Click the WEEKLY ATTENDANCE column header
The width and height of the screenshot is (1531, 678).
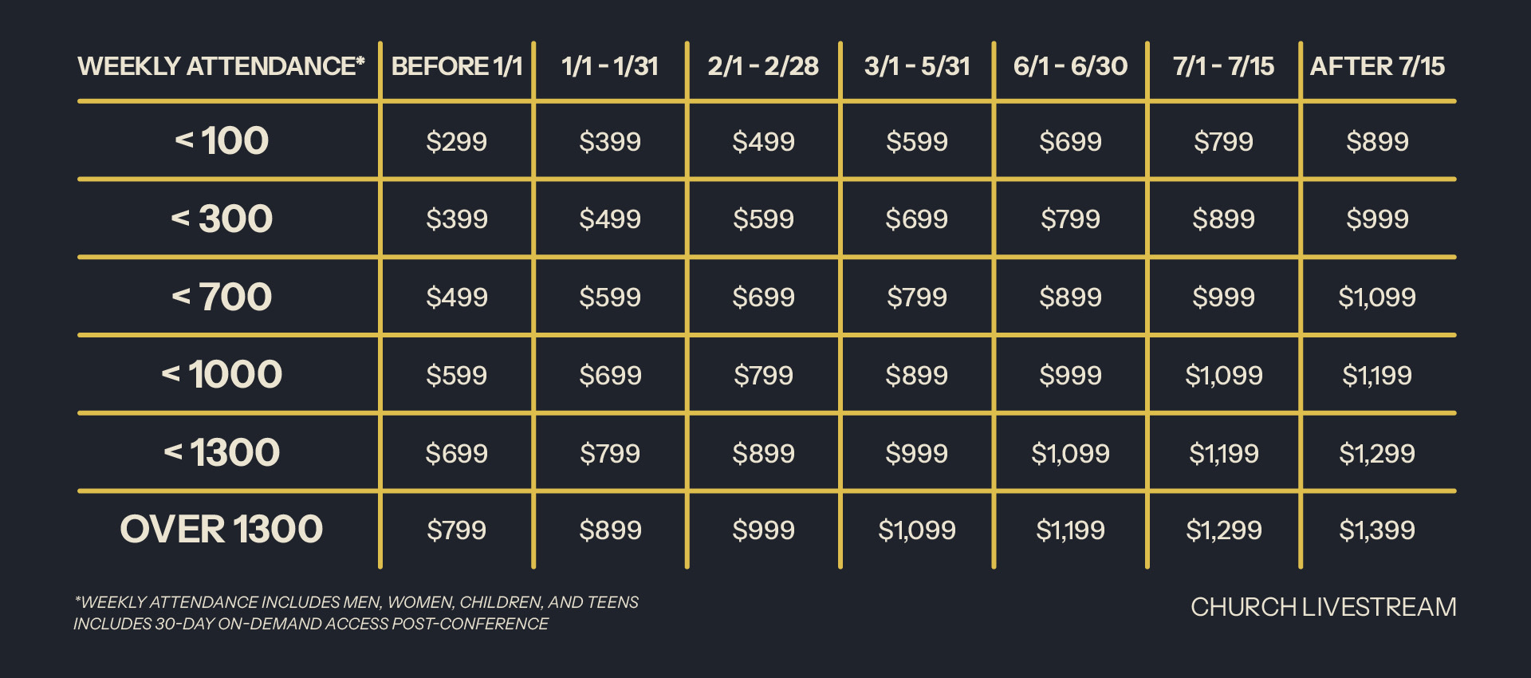221,66
